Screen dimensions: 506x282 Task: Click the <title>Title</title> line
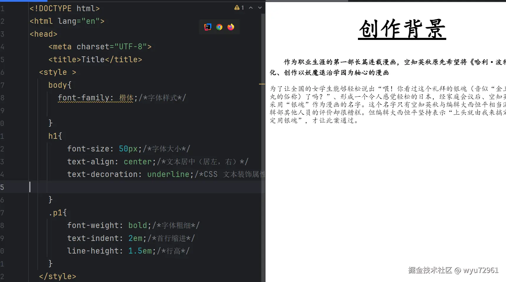(x=95, y=60)
